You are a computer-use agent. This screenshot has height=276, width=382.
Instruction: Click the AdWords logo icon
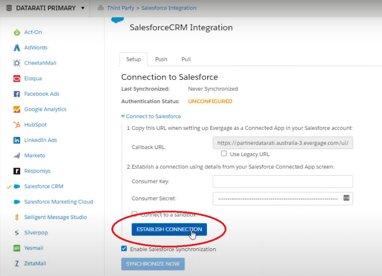point(17,48)
